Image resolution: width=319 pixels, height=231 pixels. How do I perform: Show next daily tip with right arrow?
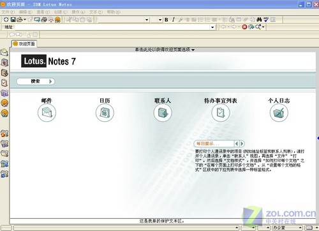242,144
